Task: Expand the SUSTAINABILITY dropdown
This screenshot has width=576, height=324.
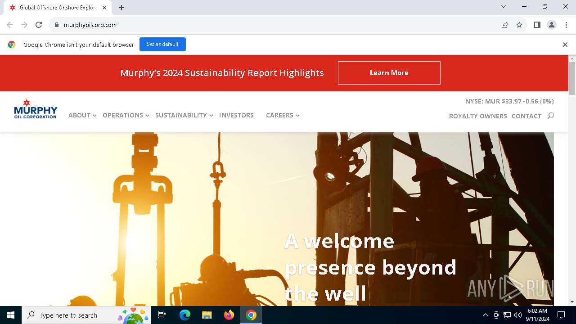Action: click(x=184, y=115)
